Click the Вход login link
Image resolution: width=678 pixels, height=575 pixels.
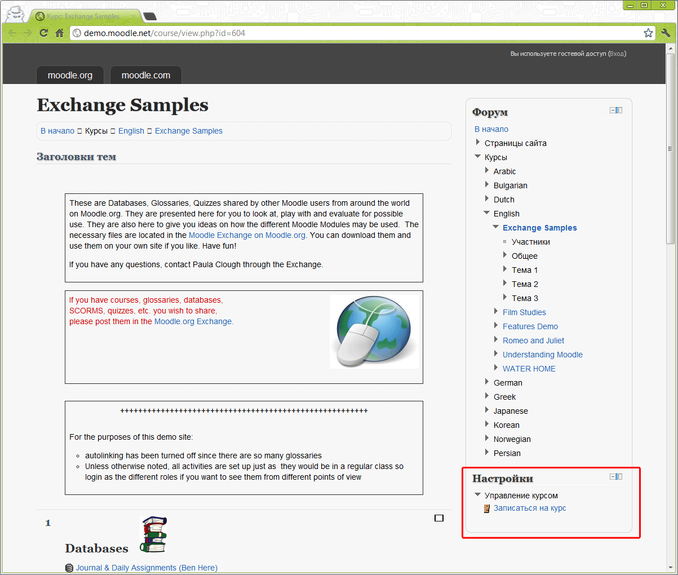click(x=617, y=54)
